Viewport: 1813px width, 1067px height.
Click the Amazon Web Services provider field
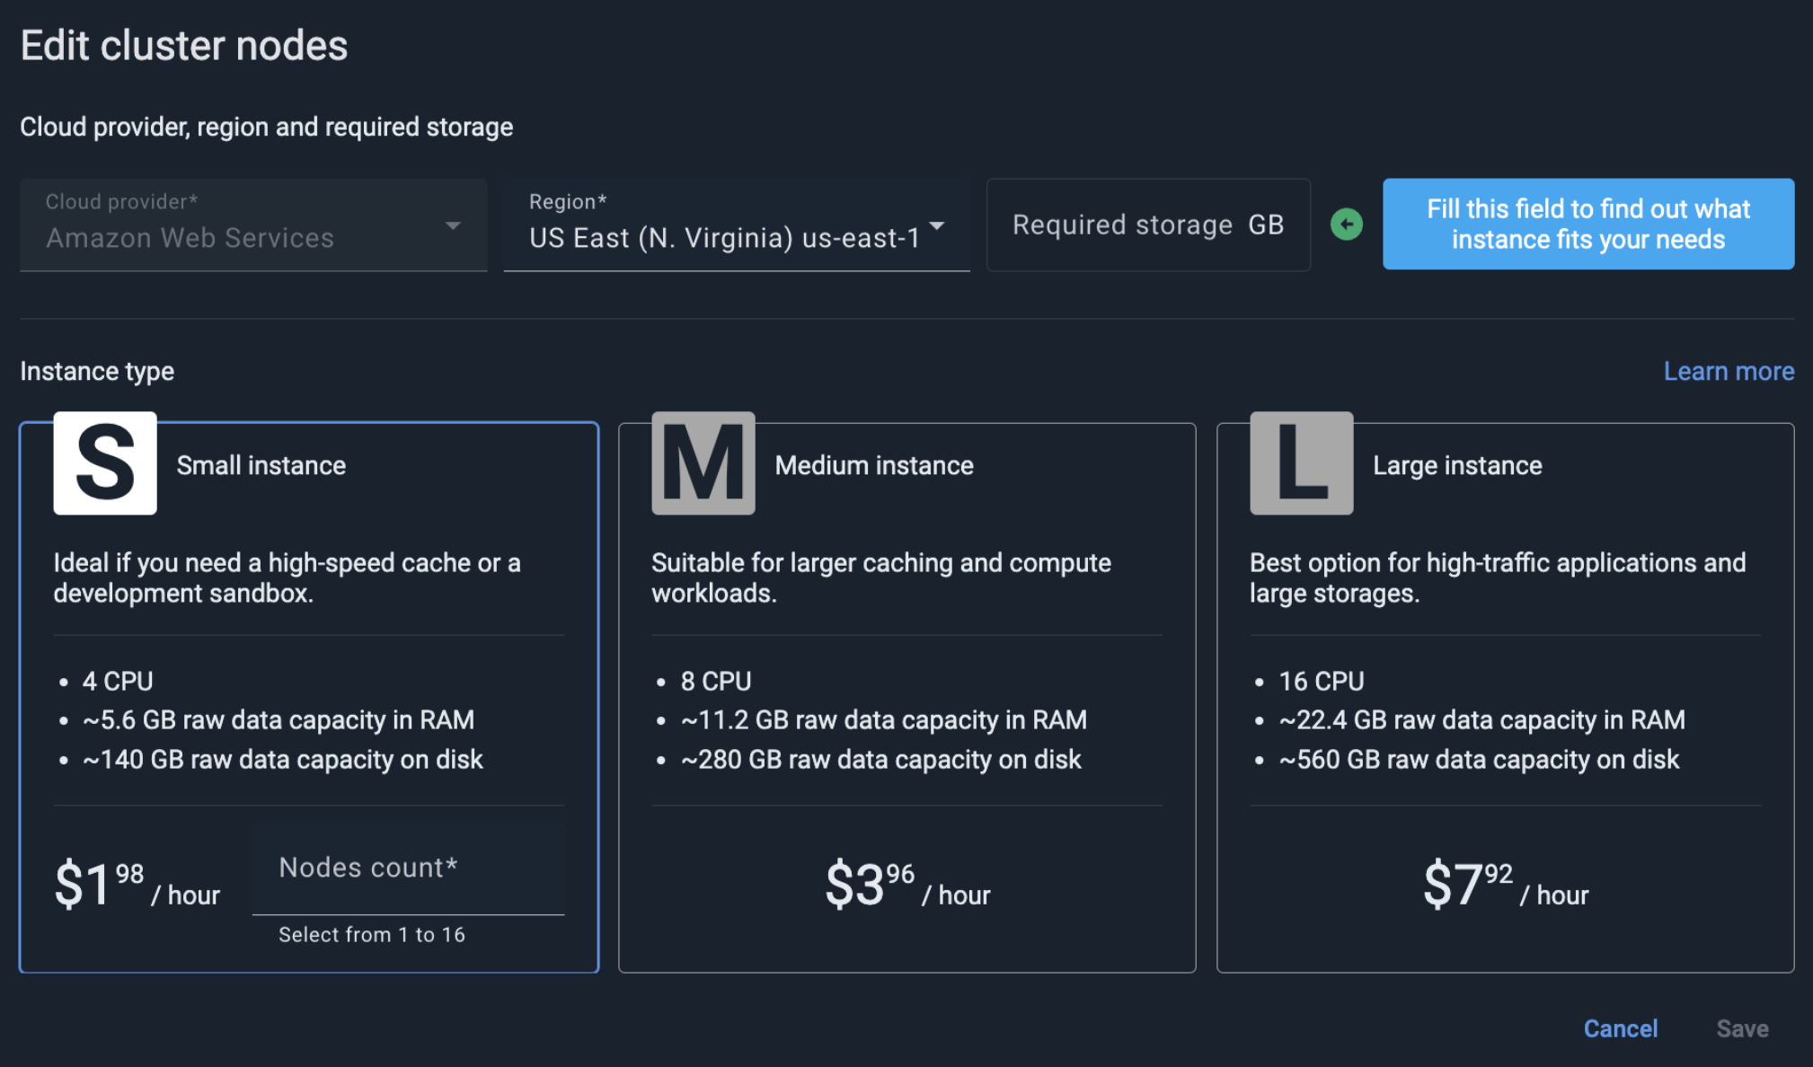pyautogui.click(x=253, y=225)
